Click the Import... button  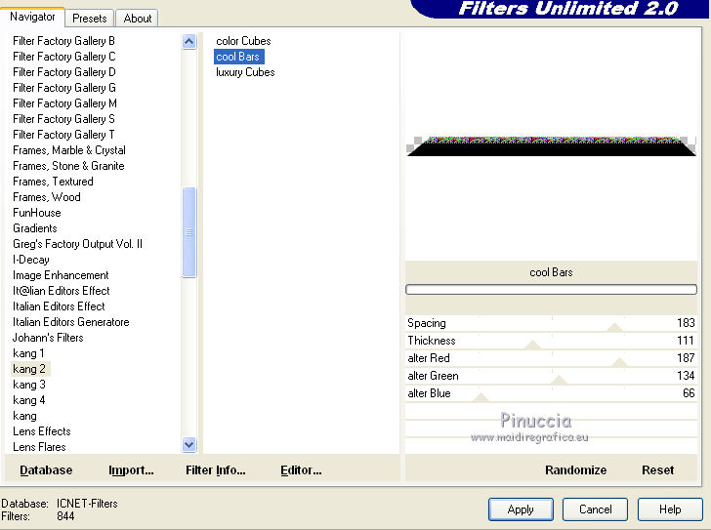(131, 470)
